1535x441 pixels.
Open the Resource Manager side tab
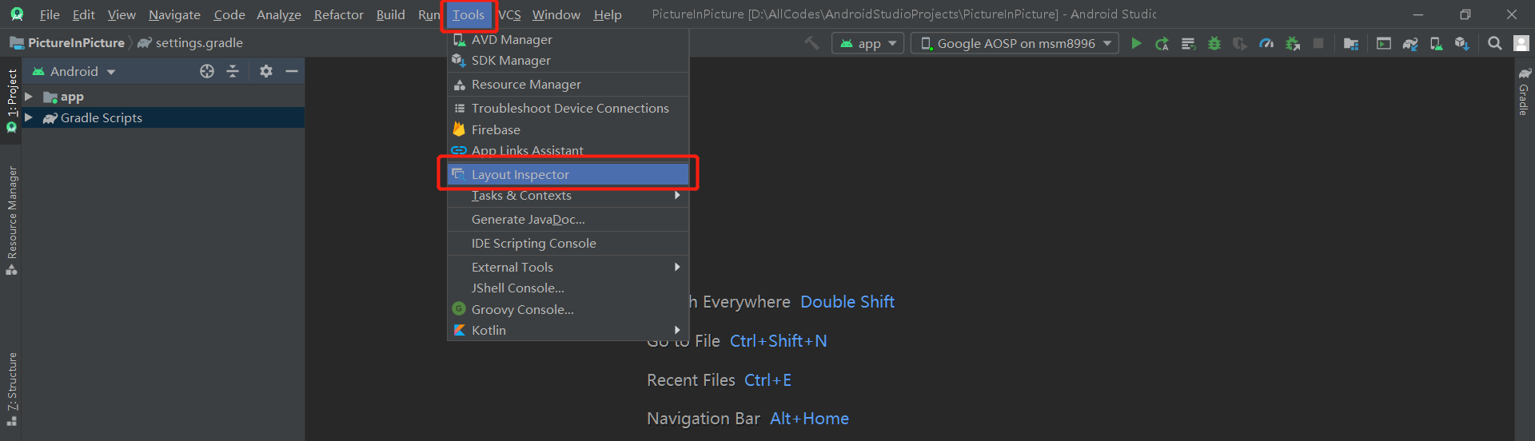pyautogui.click(x=11, y=220)
